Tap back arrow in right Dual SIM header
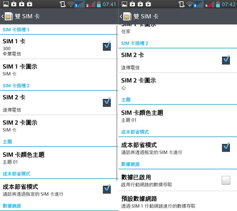Image resolution: width=237 pixels, height=211 pixels. coord(121,16)
